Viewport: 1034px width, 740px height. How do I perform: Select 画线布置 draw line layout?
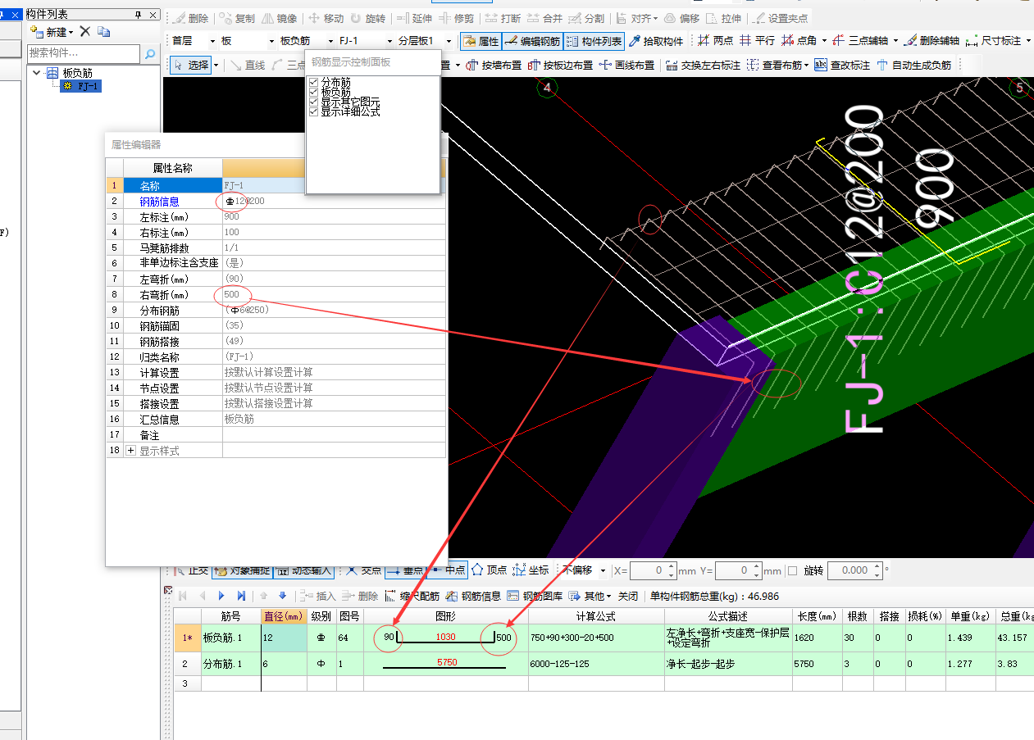626,65
